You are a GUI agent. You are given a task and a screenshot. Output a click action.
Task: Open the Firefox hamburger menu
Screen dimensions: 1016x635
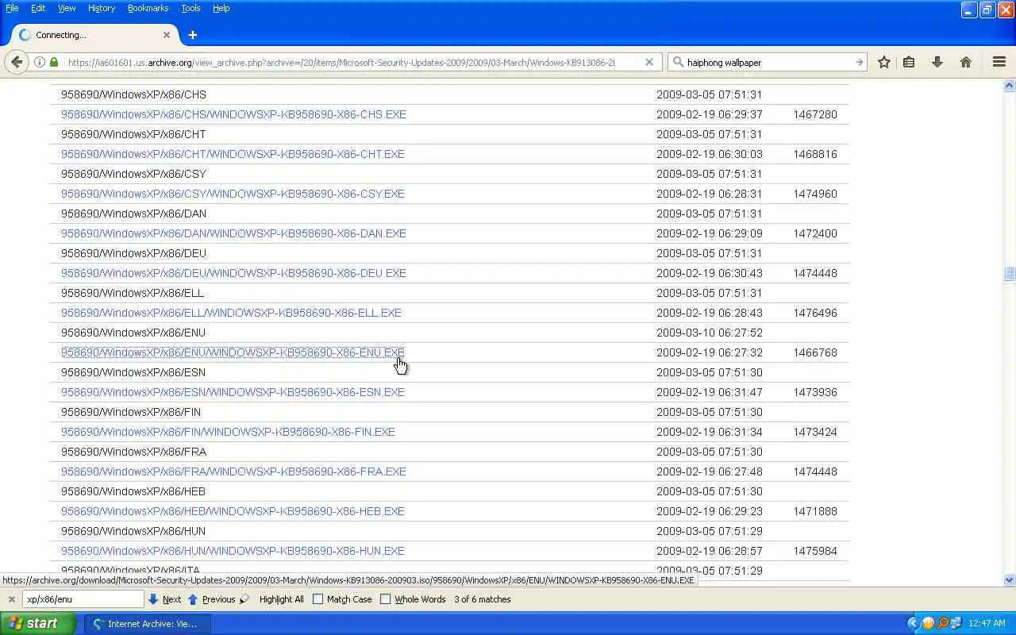[999, 62]
